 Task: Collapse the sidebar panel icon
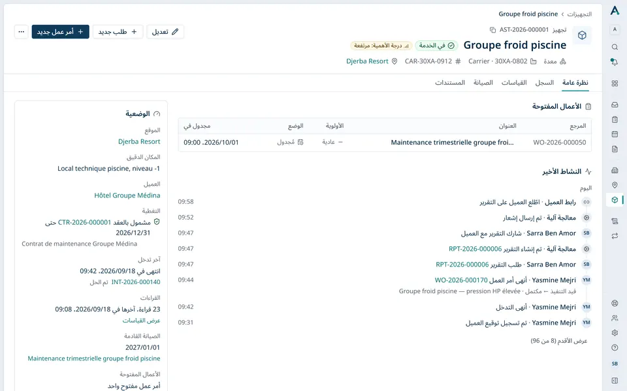615,380
